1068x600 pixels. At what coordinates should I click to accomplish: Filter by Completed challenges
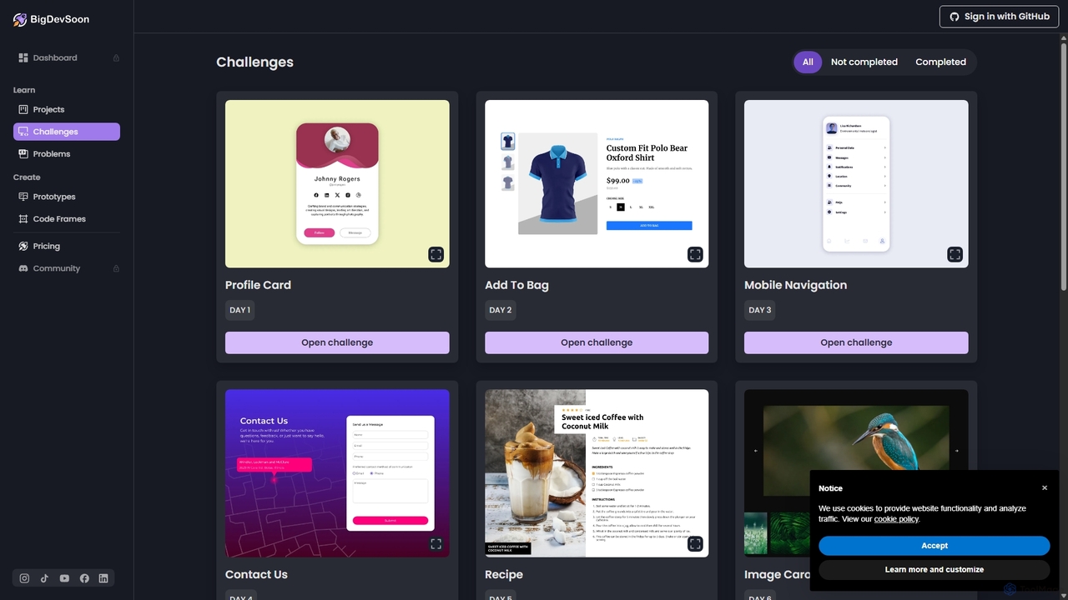[x=940, y=62]
